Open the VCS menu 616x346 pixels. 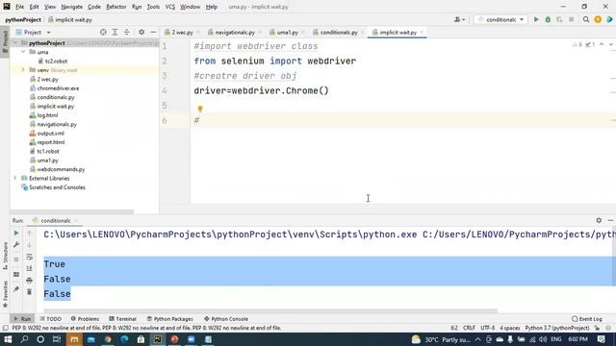coord(170,7)
